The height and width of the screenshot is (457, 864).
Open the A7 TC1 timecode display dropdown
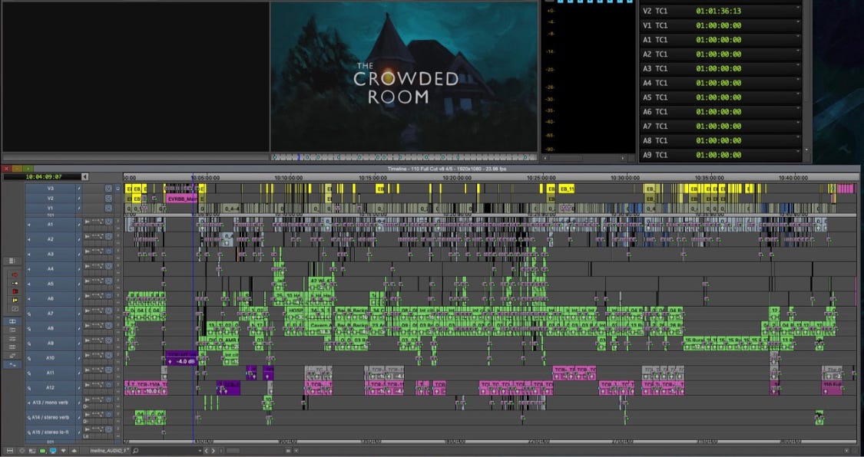[x=798, y=122]
